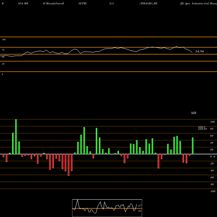Viewport: 217px width, 217px height.
Task: Click the last green bar in MR histogram
Action: (193, 146)
